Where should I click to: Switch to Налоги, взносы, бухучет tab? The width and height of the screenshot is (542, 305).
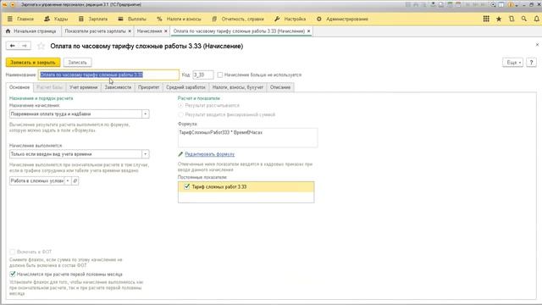coord(238,87)
